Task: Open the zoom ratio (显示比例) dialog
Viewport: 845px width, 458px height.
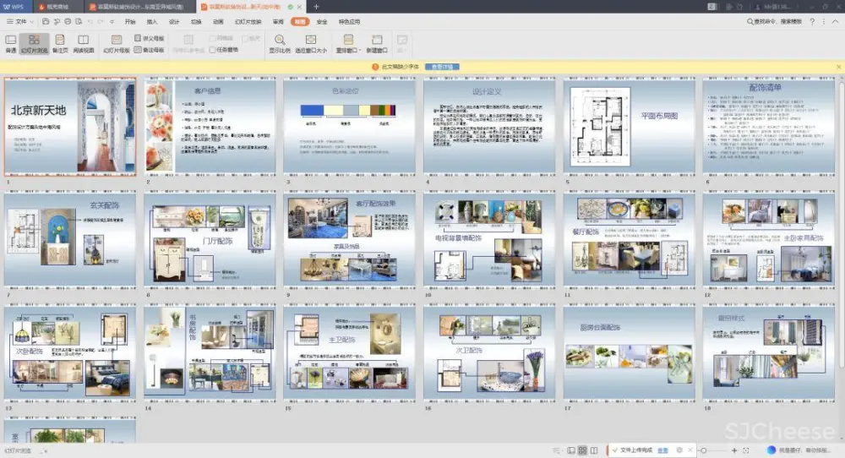Action: (279, 43)
